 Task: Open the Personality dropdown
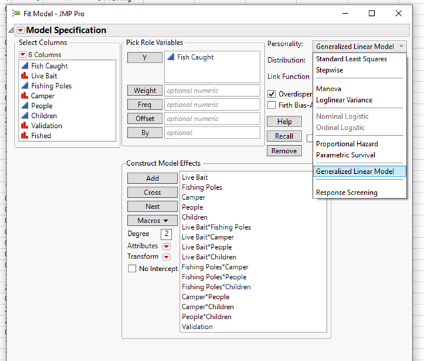(x=359, y=47)
